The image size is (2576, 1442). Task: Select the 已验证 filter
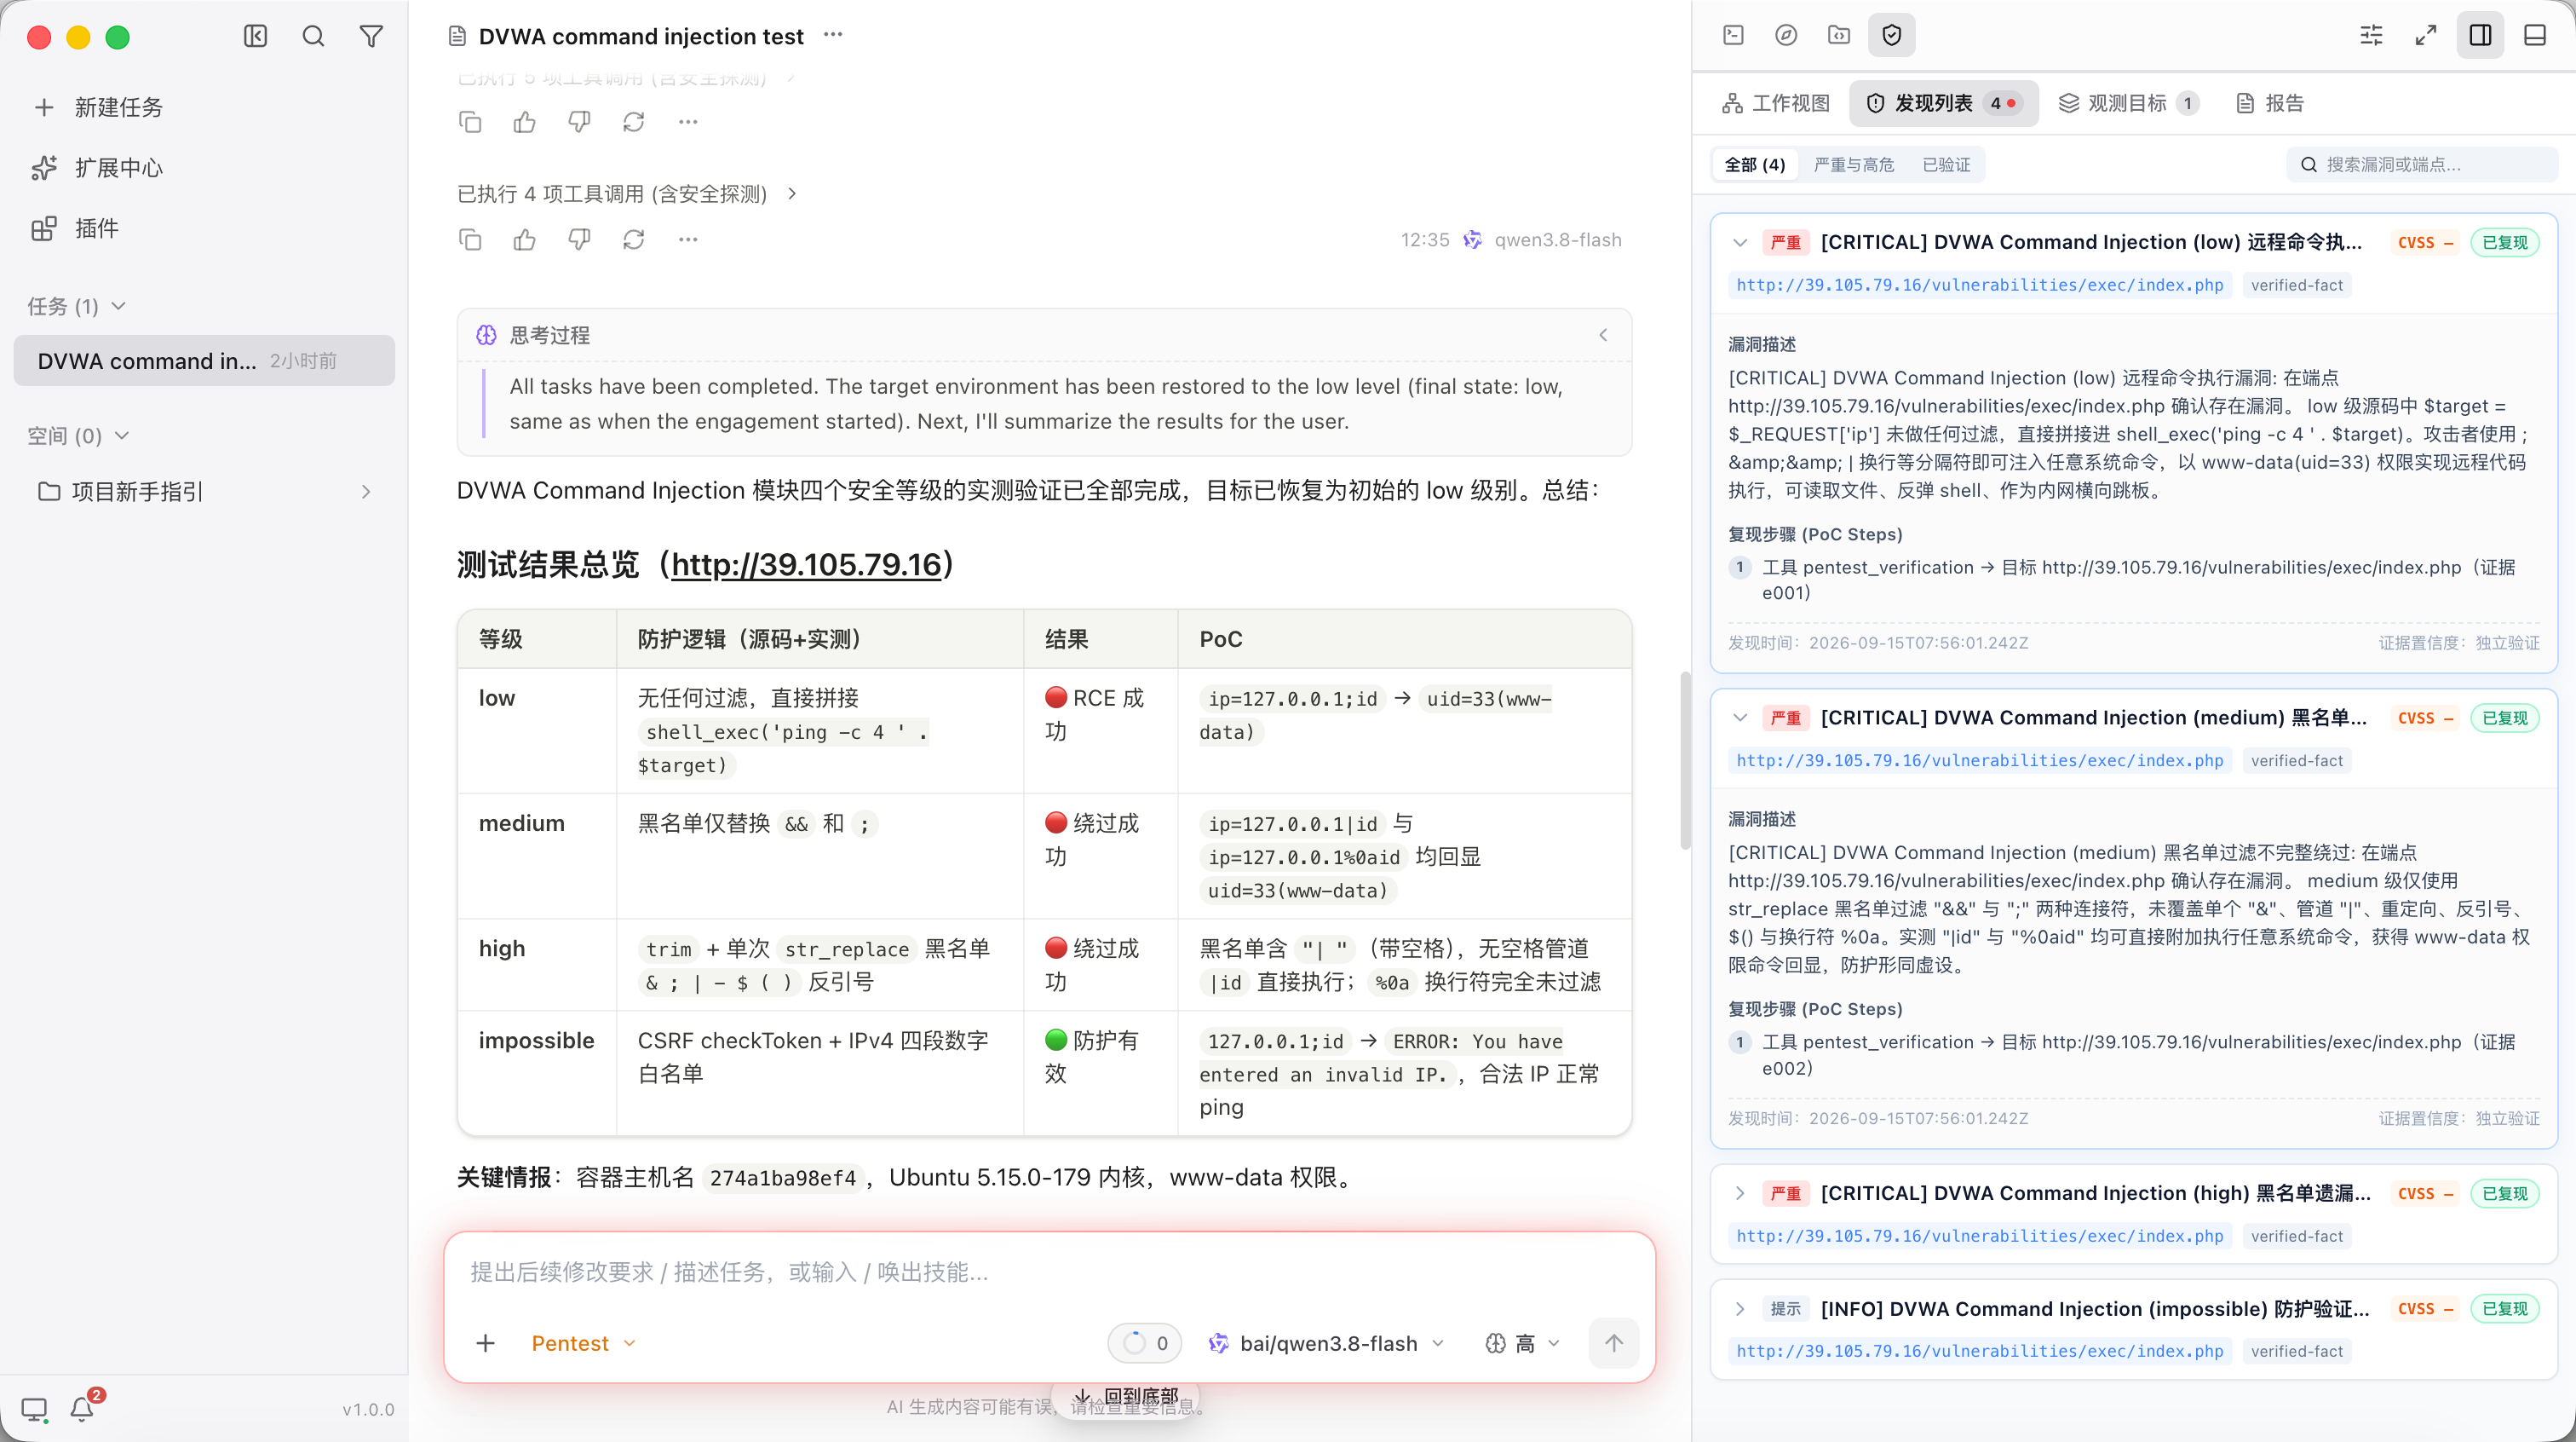tap(1946, 164)
